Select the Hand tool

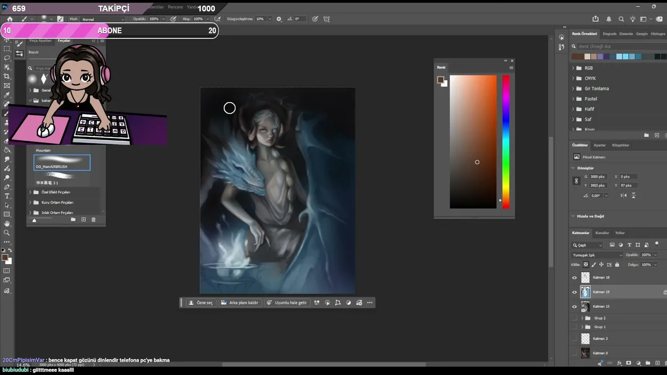tap(7, 224)
